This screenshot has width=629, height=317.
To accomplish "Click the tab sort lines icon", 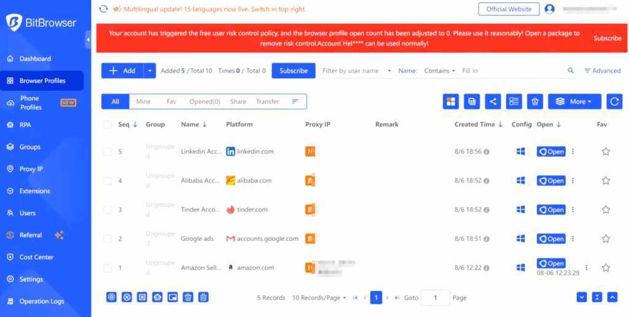I will coord(295,101).
